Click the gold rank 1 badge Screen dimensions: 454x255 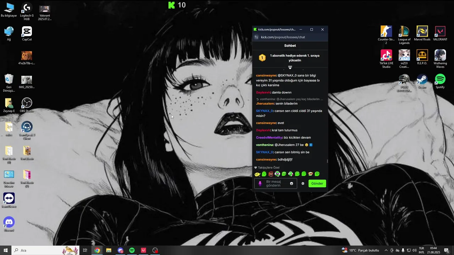tap(262, 58)
